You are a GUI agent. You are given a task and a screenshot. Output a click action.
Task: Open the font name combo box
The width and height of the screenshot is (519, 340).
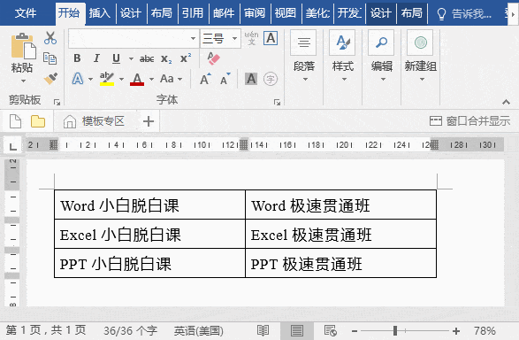(134, 38)
